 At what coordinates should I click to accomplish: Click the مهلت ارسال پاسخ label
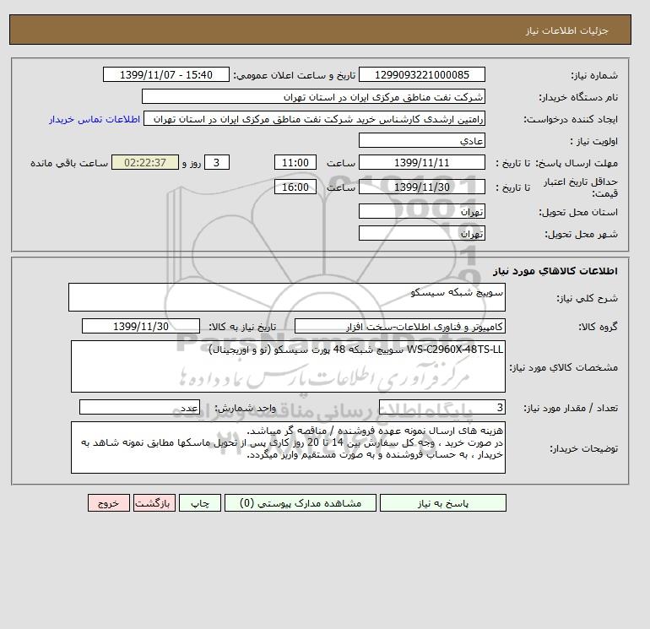tap(577, 163)
